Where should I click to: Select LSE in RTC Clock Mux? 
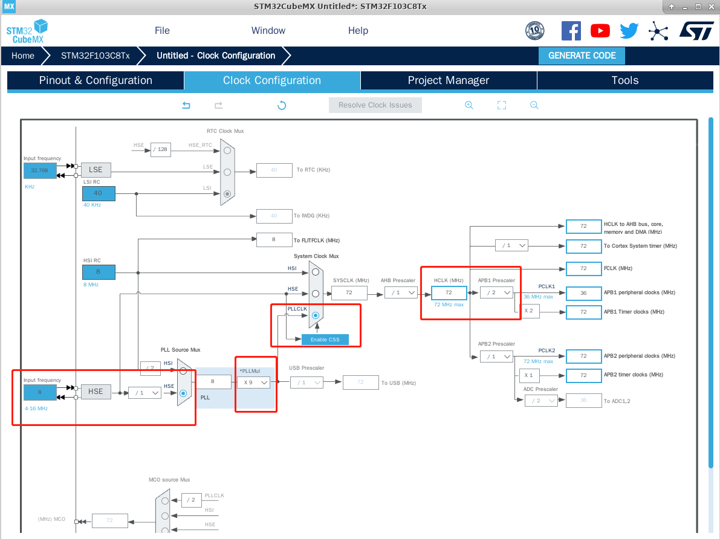tap(227, 172)
